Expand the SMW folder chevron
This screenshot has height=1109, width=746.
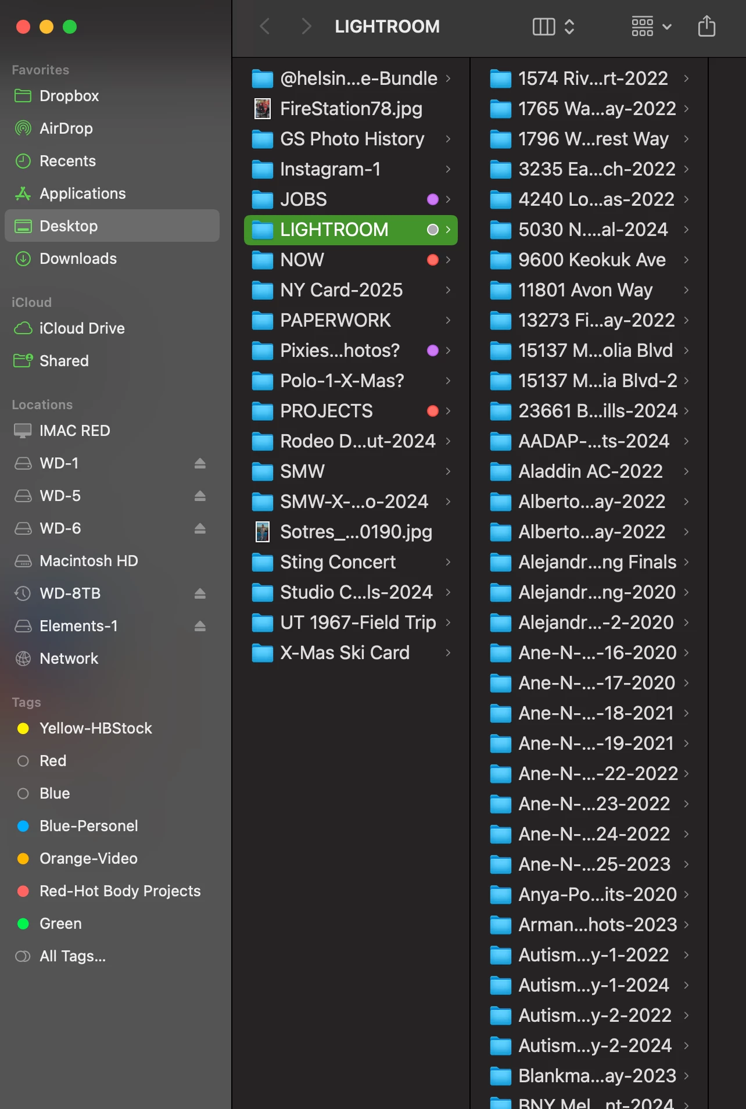click(448, 471)
